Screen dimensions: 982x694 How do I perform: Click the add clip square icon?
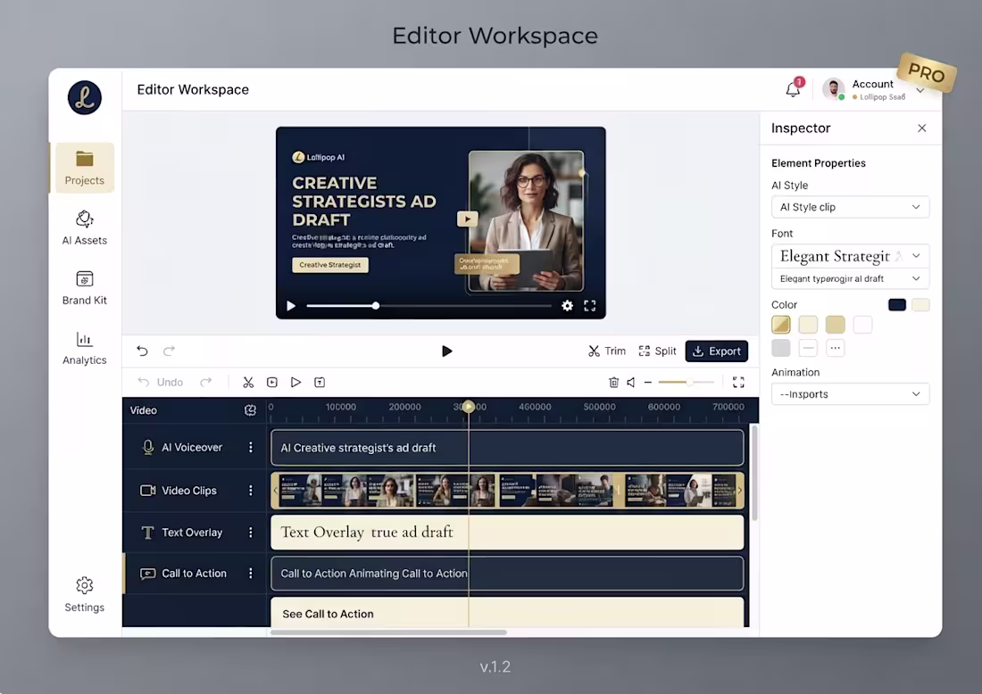pos(271,383)
